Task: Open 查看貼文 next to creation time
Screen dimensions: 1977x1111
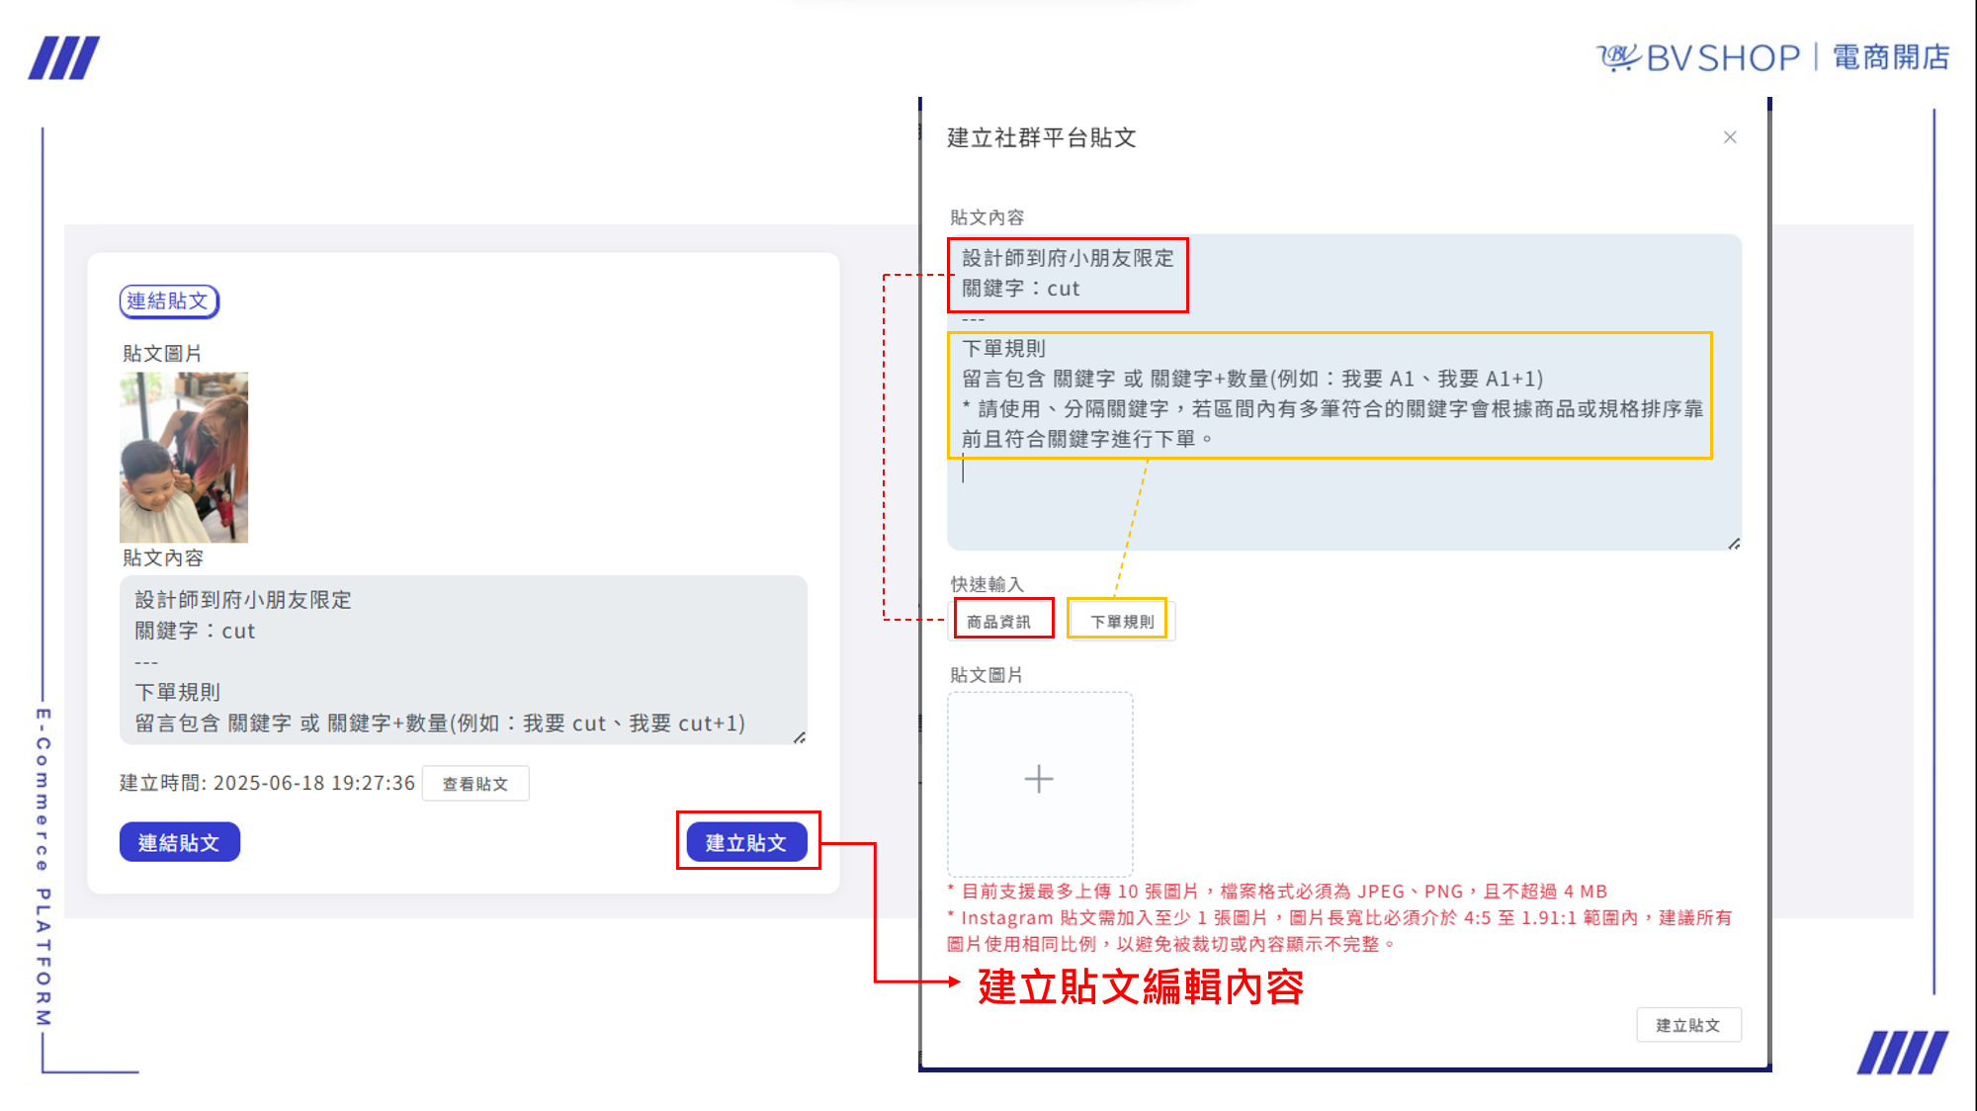Action: point(475,784)
